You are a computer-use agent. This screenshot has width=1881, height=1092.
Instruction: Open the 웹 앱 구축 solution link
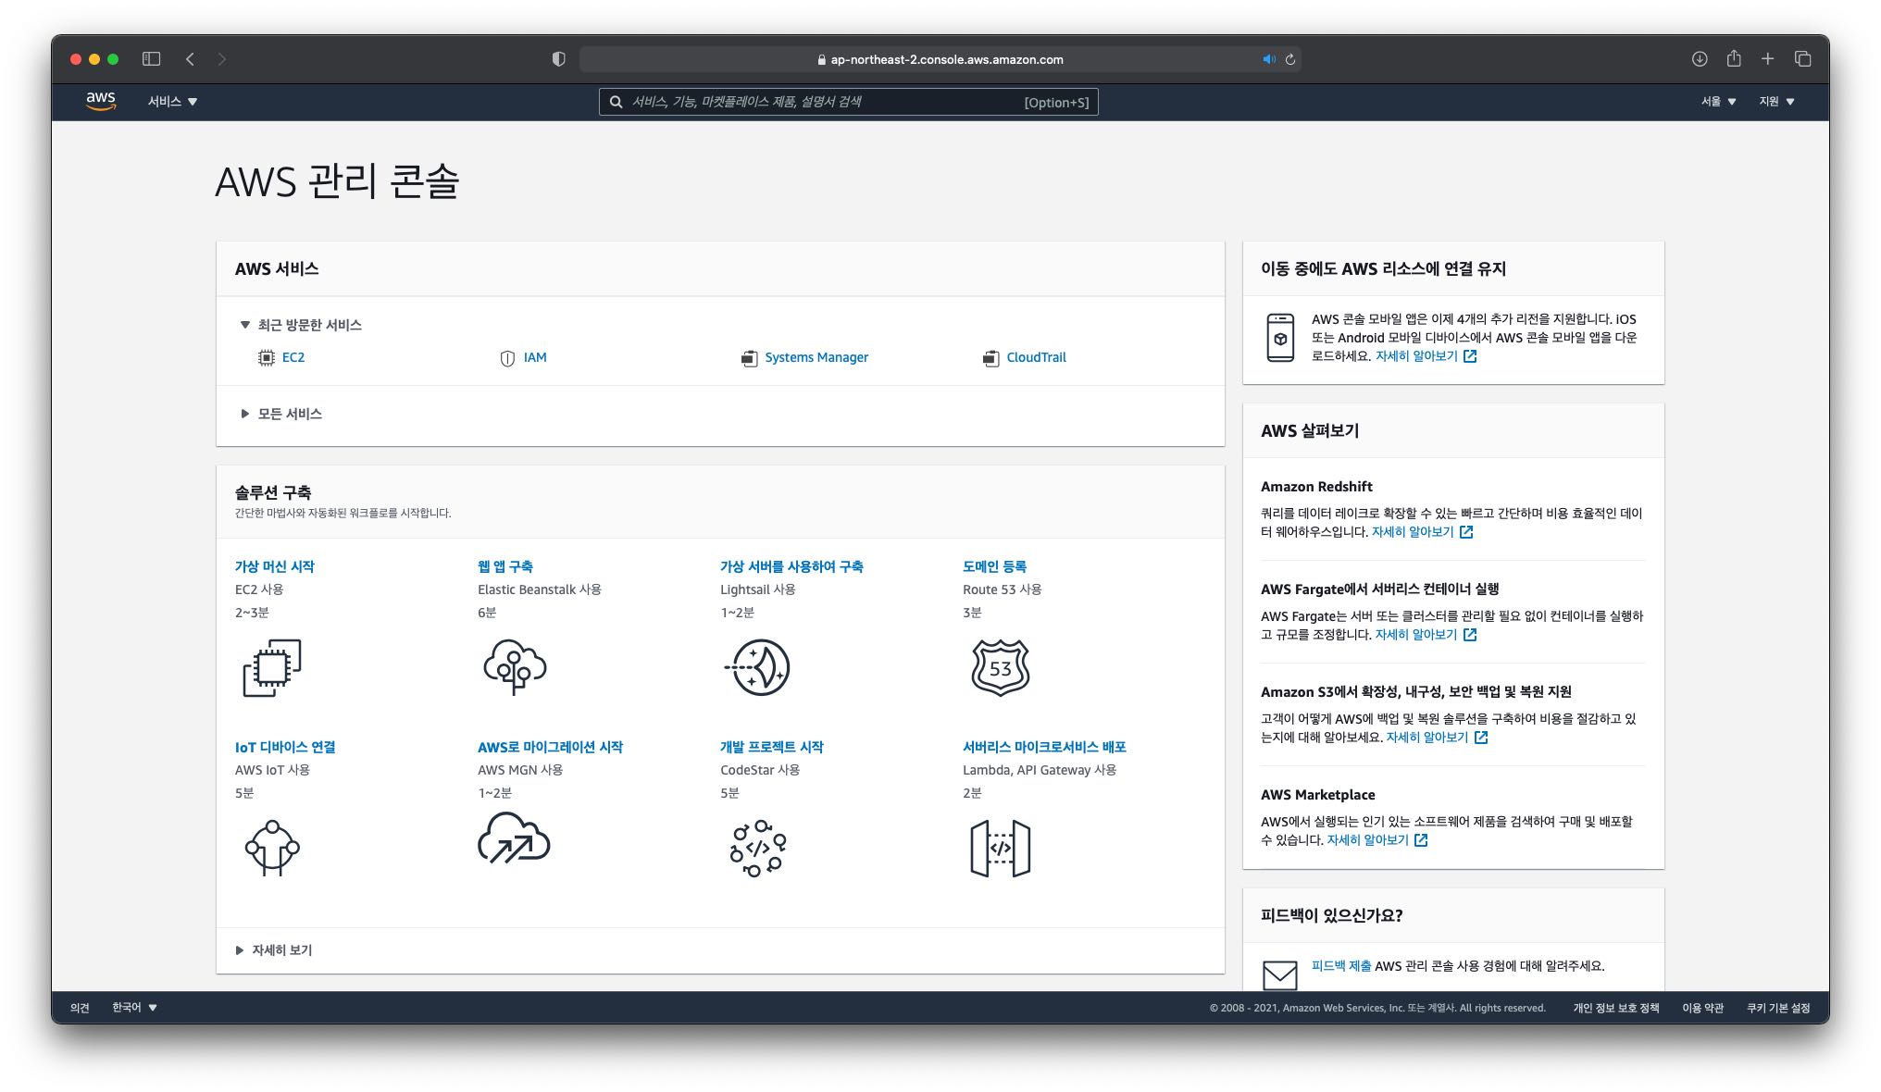pos(505,566)
